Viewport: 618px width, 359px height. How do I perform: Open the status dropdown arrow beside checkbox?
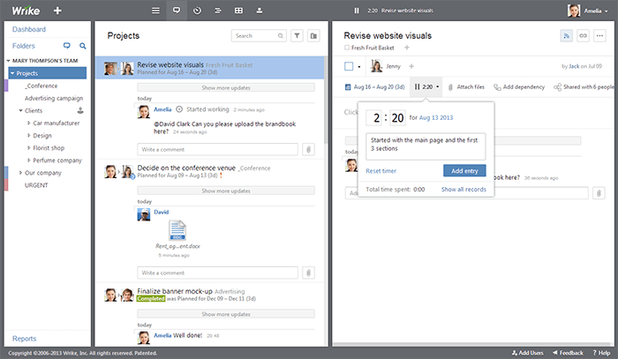[359, 67]
